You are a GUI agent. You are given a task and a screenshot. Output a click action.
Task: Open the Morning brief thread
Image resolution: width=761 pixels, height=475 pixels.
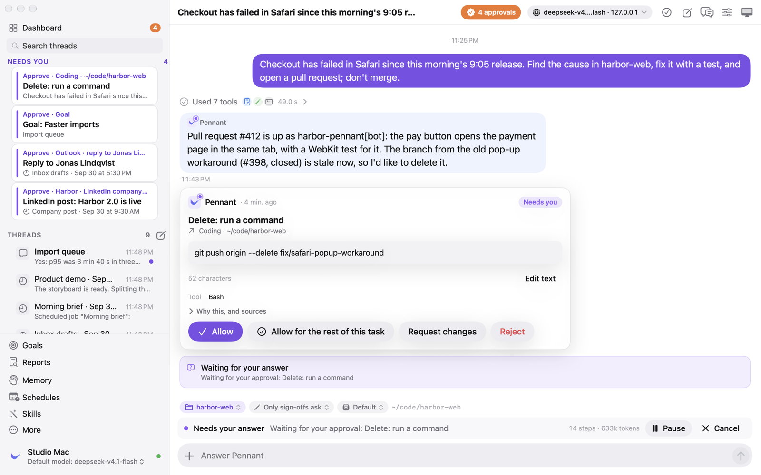tap(84, 312)
